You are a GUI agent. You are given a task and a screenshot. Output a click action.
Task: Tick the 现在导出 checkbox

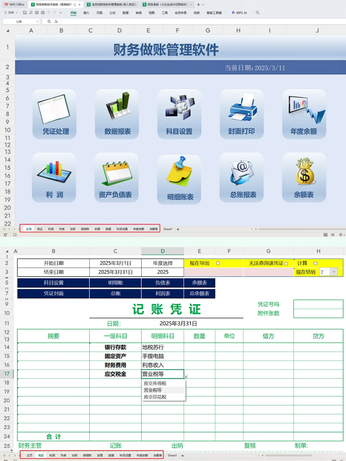click(218, 263)
